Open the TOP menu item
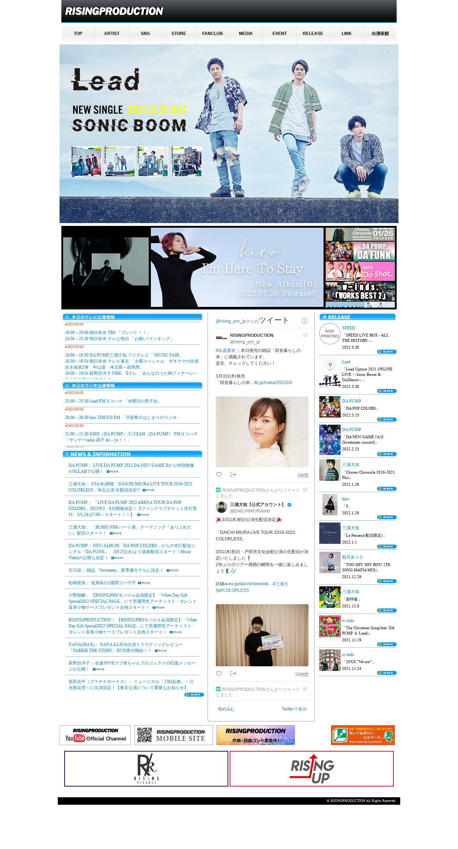458x849 pixels. point(78,34)
